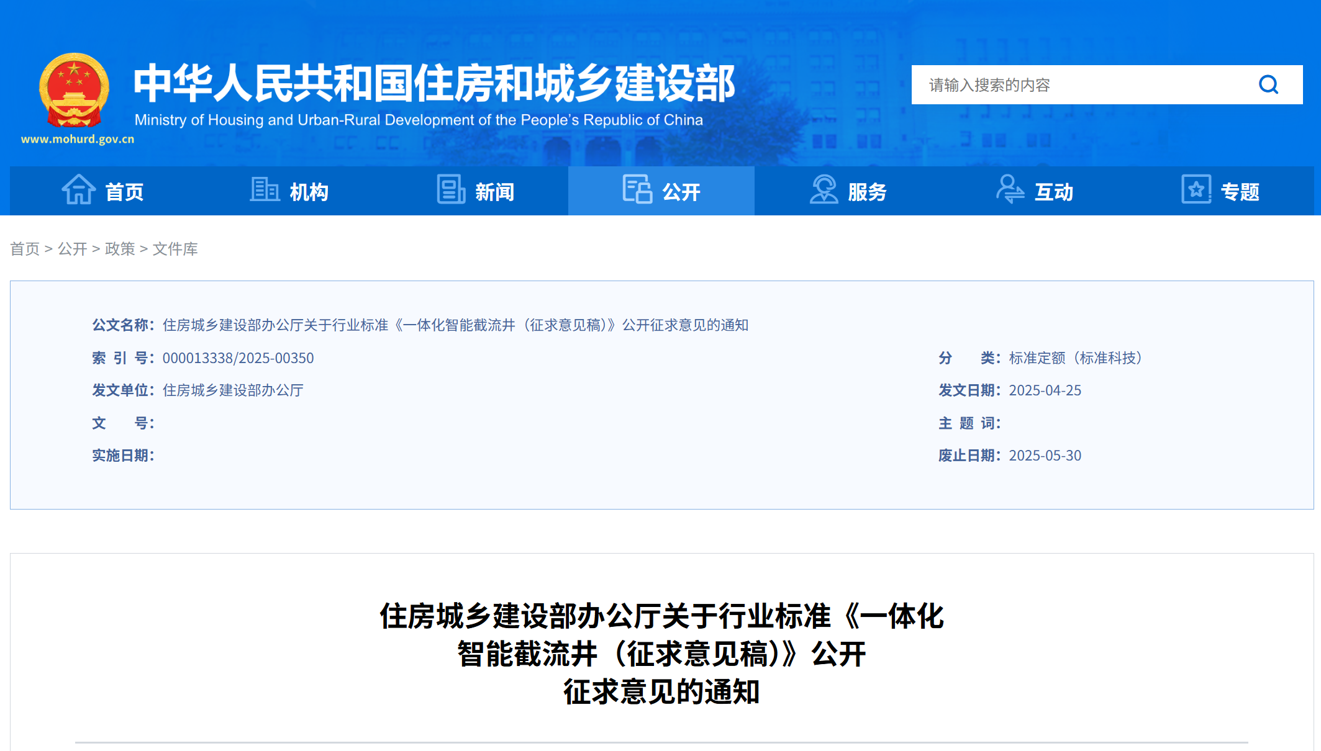Select the 公开 navigation tab
The width and height of the screenshot is (1321, 751).
(x=661, y=191)
